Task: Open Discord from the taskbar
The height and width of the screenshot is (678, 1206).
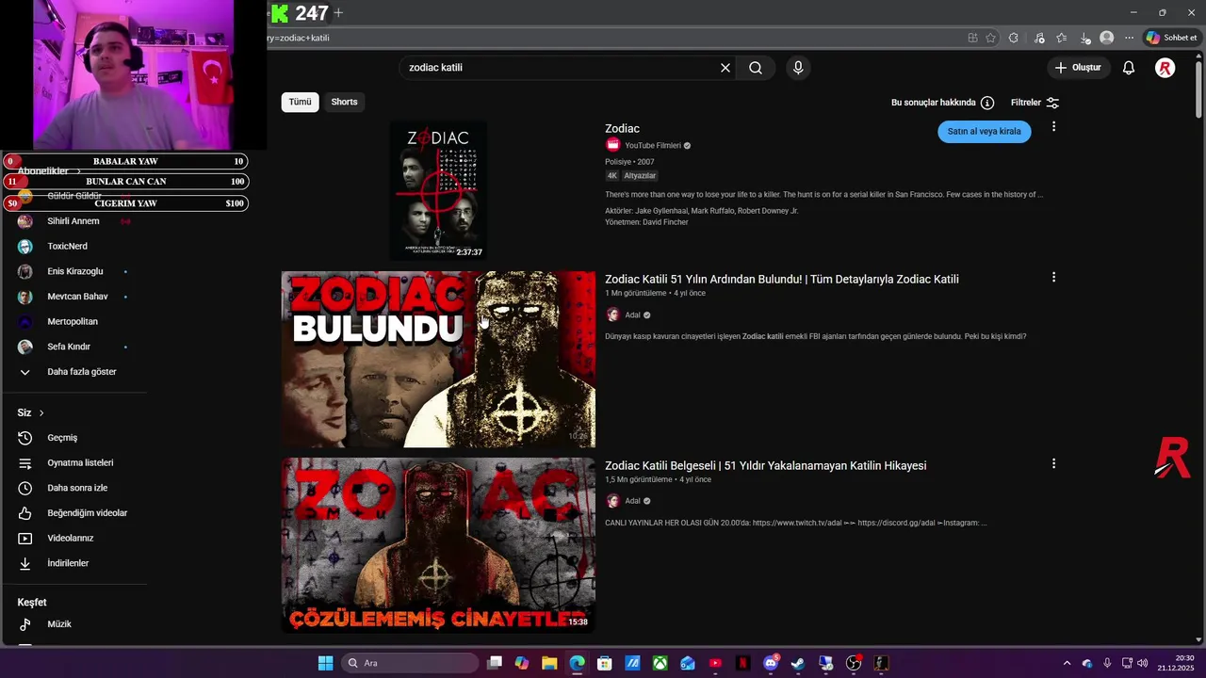Action: click(771, 663)
